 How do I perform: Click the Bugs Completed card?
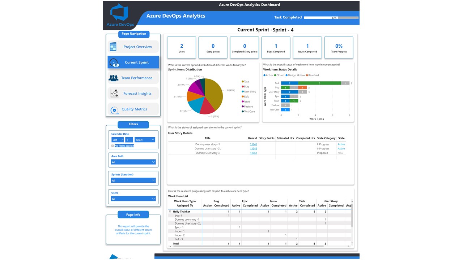coord(276,47)
